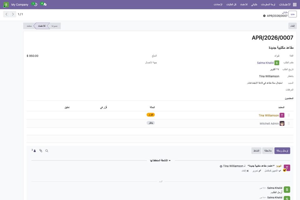300x200 pixels.
Task: Select the معتمد status stage
Action: [29, 26]
